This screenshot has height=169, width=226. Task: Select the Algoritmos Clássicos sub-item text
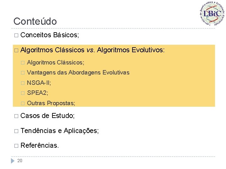click(x=56, y=63)
